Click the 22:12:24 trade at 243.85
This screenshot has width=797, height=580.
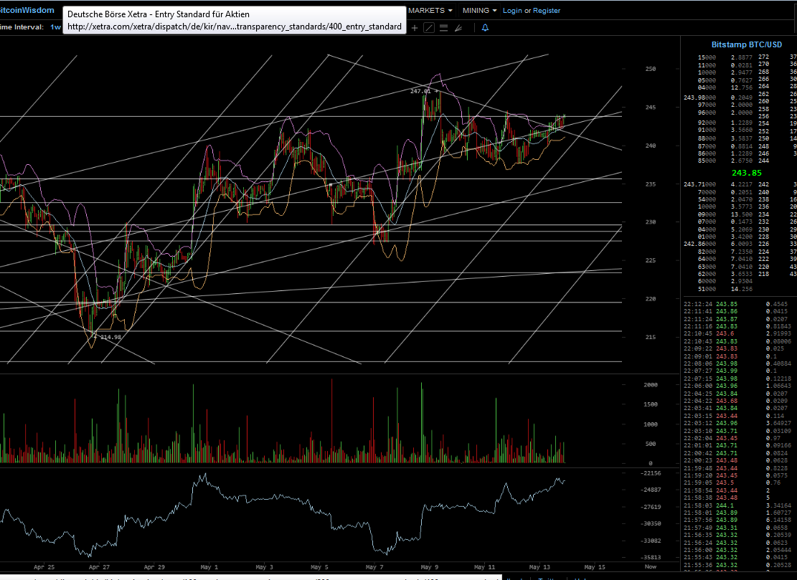[x=737, y=304]
